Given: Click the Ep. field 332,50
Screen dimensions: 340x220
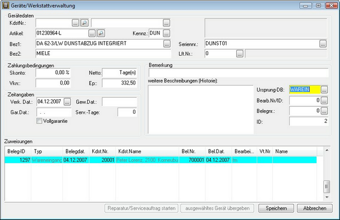Looking at the screenshot, I should click(x=119, y=83).
